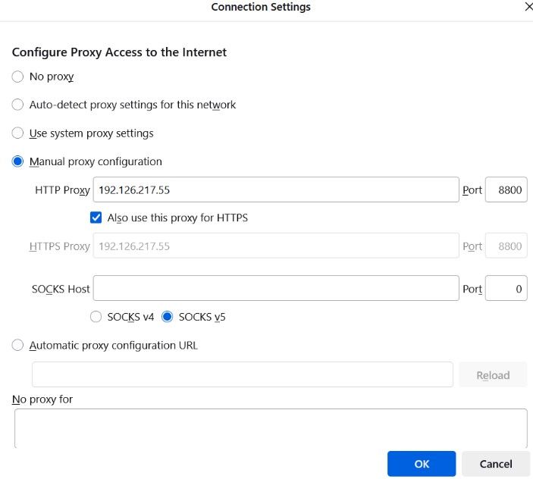Click the No proxy for text area

tap(271, 428)
